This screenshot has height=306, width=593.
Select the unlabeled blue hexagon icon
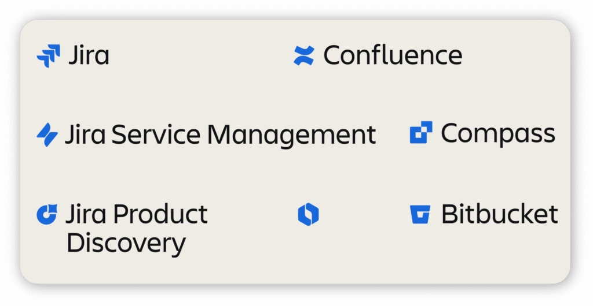click(x=308, y=214)
